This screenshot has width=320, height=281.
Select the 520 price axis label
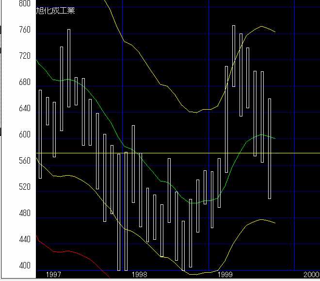(x=24, y=187)
